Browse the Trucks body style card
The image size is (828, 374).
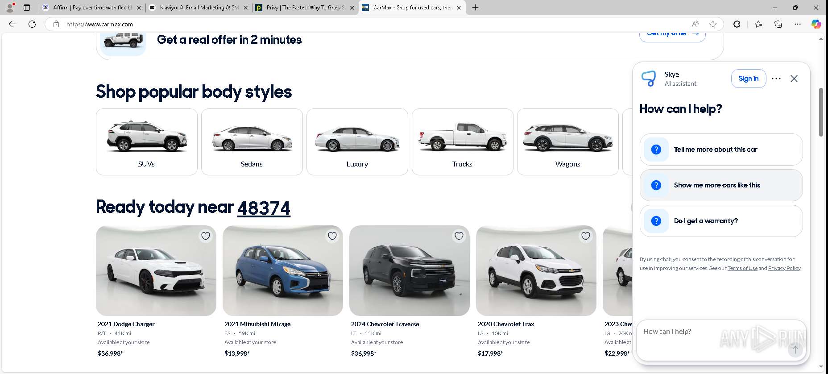pyautogui.click(x=463, y=142)
